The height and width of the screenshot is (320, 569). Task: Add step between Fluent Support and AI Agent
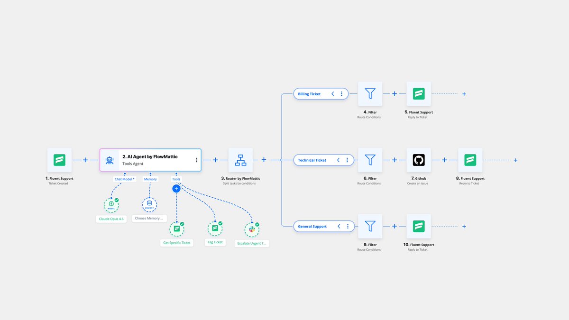point(85,160)
